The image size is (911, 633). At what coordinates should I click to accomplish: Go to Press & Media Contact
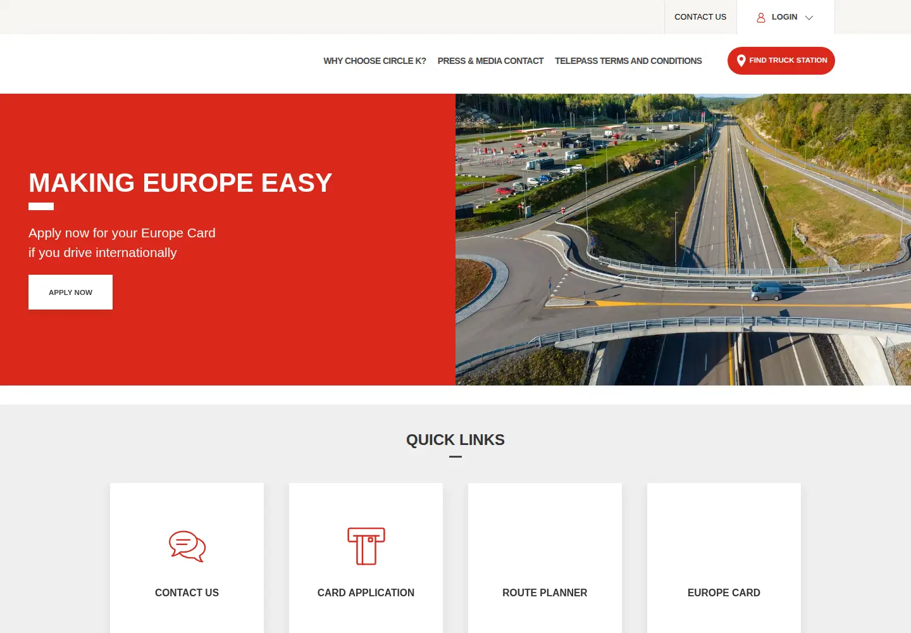point(490,61)
